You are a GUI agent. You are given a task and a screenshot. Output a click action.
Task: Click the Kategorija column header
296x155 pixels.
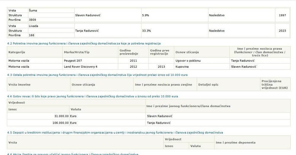coord(17,52)
